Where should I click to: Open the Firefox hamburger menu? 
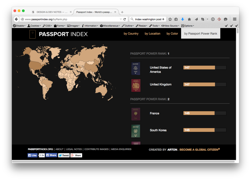pyautogui.click(x=235, y=19)
